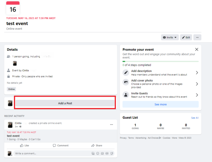Expand the Add cover photo step chevron

pos(197,84)
